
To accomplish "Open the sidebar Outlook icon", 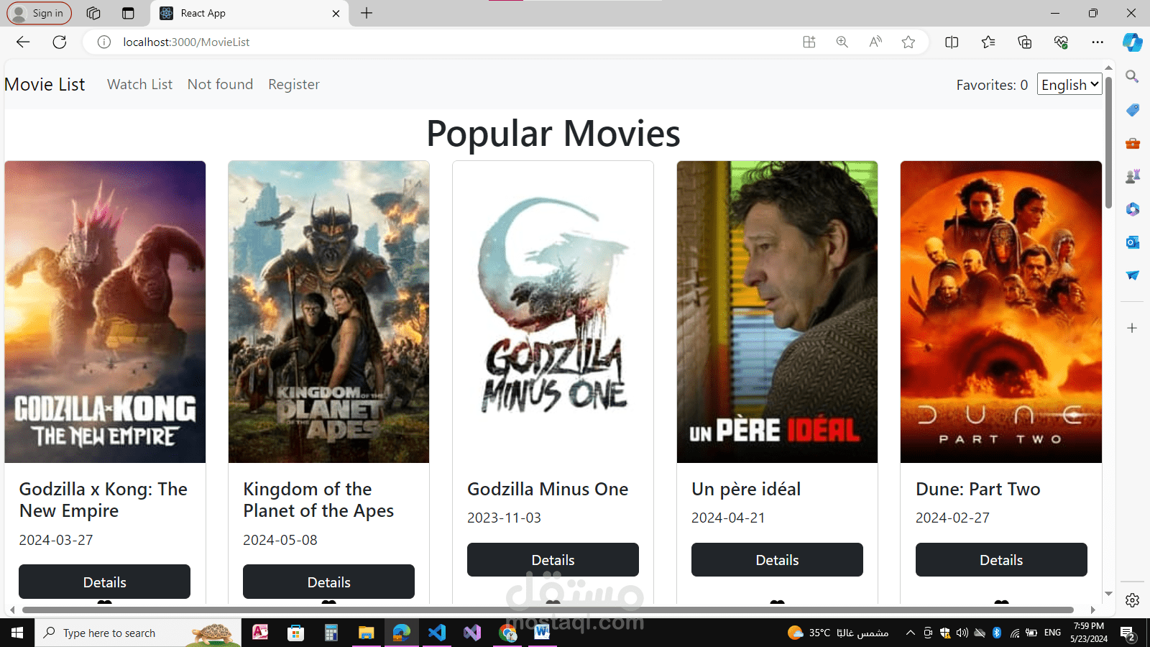I will click(x=1132, y=242).
